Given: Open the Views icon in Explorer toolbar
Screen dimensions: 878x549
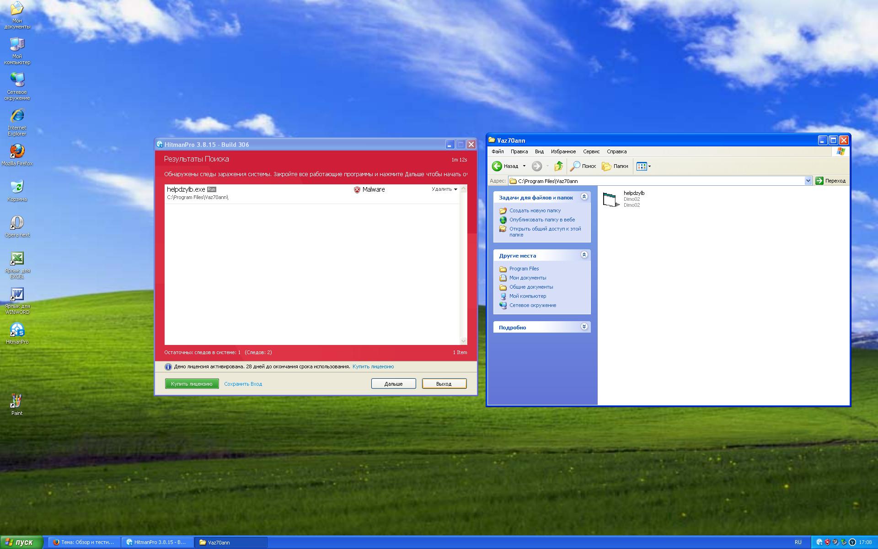Looking at the screenshot, I should (x=642, y=167).
